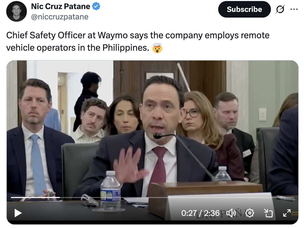
Task: Click the played portion of the timeline
Action: pos(35,197)
